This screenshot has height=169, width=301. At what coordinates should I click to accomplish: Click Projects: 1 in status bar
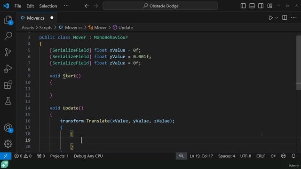point(59,156)
